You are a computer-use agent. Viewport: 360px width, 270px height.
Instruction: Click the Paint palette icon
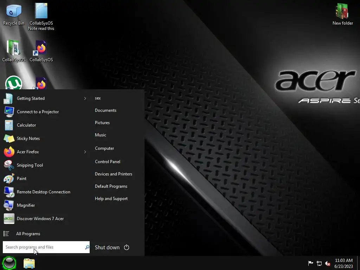(9, 179)
